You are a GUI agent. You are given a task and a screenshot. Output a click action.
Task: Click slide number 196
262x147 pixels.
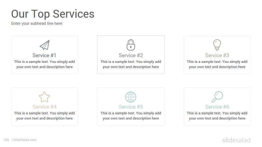[6, 140]
